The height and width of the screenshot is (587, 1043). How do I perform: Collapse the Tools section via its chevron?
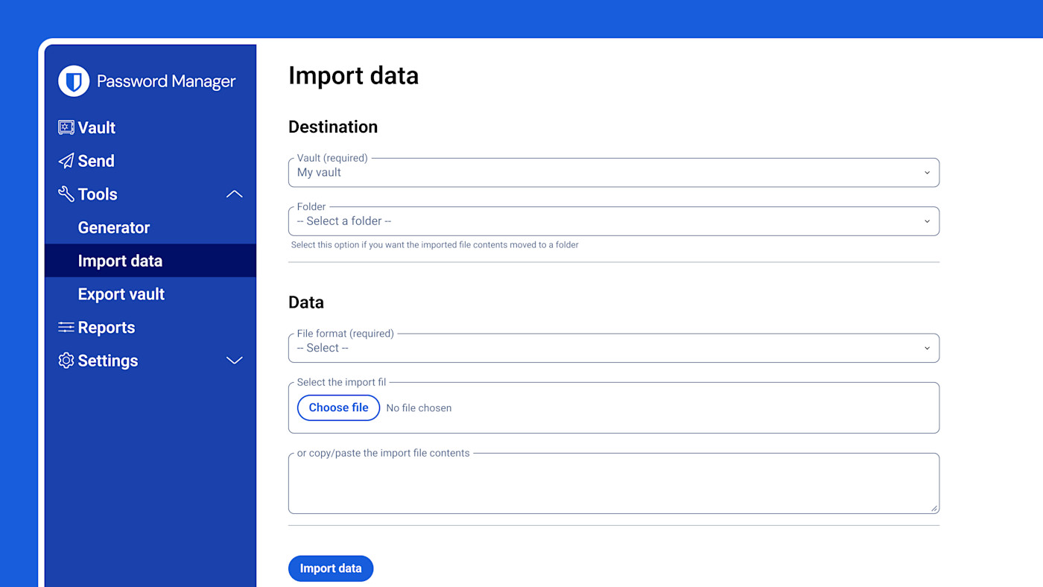(x=234, y=193)
